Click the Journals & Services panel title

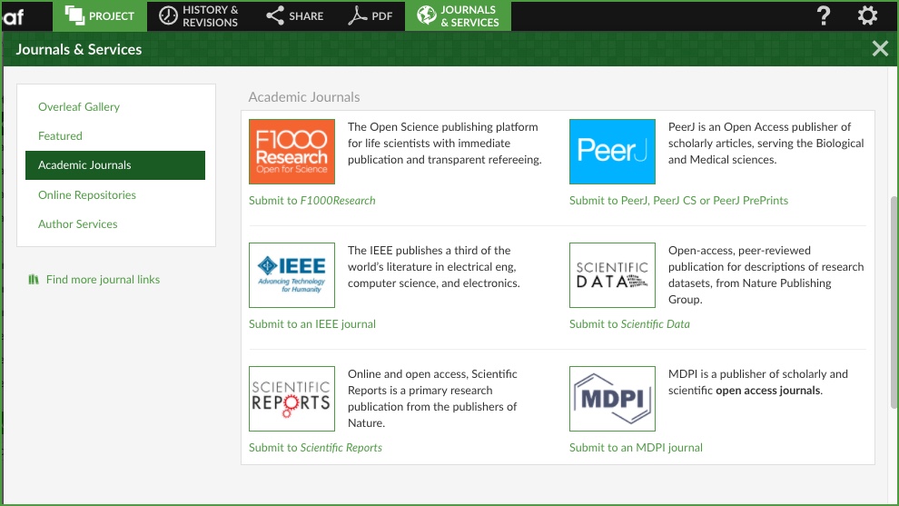(78, 49)
